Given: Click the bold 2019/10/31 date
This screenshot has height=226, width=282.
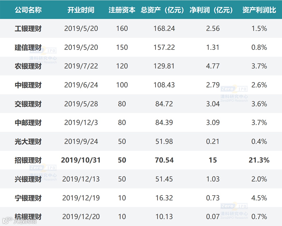Looking at the screenshot, I should (x=81, y=160).
